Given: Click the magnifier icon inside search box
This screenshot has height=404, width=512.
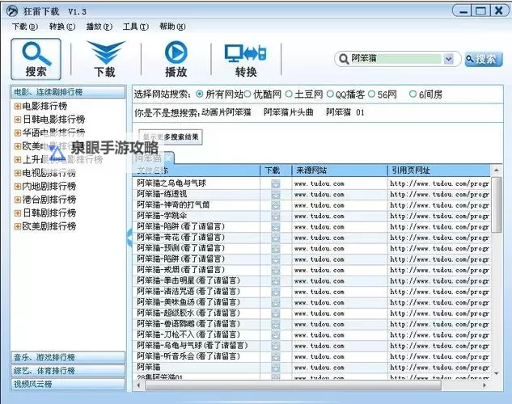Looking at the screenshot, I should (x=344, y=59).
